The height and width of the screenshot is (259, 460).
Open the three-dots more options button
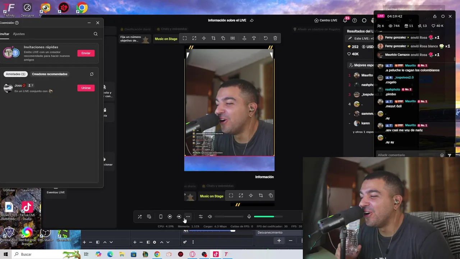pos(188,217)
